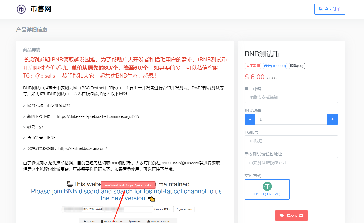Viewport: 364px width, 223px height.
Task: Decrease purchase quantity with minus button
Action: (250, 119)
